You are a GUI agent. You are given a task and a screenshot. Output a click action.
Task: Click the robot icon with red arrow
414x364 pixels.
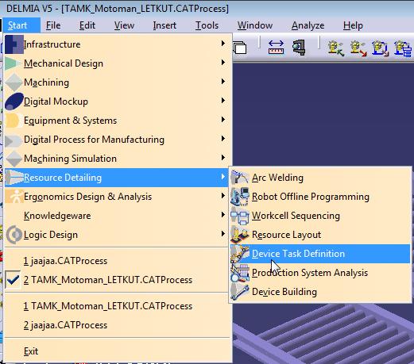[x=358, y=48]
